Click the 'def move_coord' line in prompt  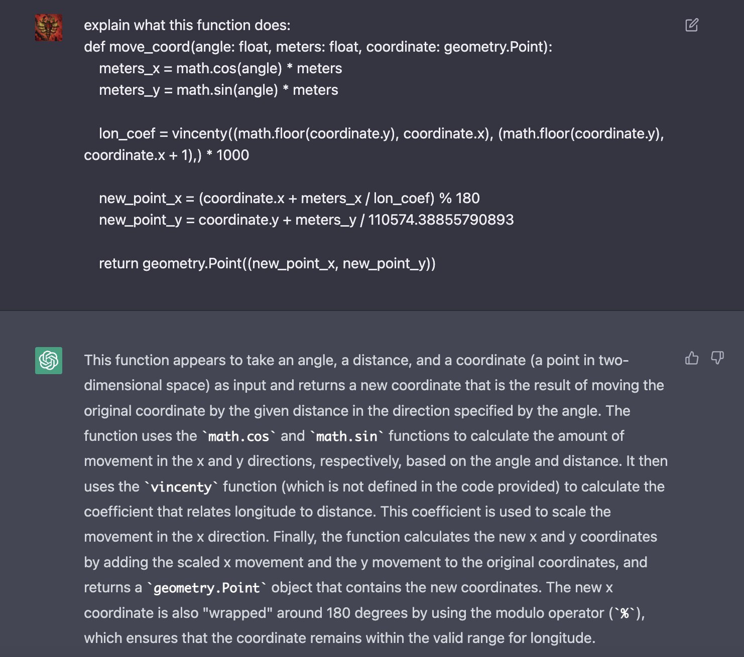pyautogui.click(x=318, y=47)
